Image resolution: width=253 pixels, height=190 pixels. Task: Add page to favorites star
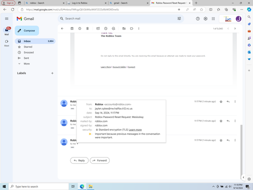coord(201,10)
